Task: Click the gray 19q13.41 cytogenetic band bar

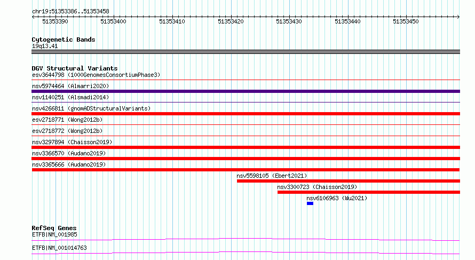Action: click(x=246, y=52)
